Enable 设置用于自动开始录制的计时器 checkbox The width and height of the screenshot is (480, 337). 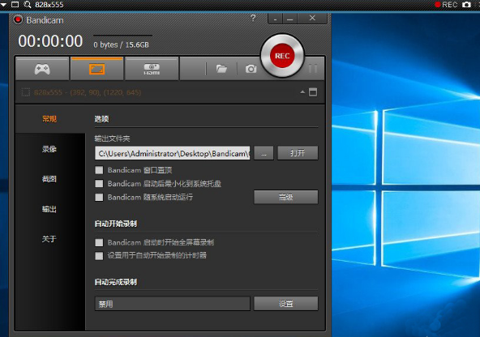pyautogui.click(x=99, y=256)
